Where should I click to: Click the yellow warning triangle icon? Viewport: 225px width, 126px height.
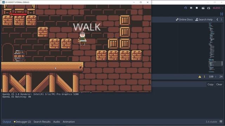[200, 77]
